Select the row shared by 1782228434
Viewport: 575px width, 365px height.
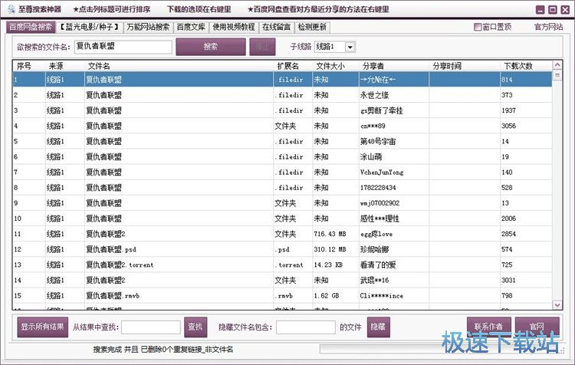coord(282,187)
